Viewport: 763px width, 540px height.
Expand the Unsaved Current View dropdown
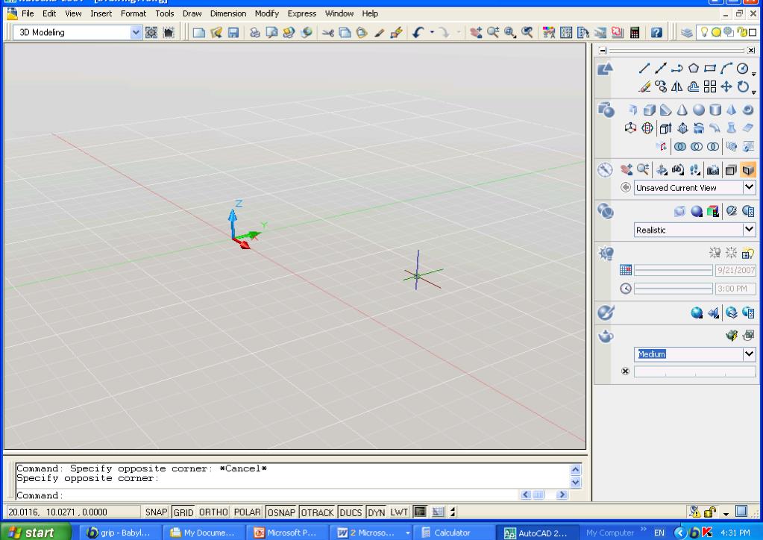pyautogui.click(x=749, y=187)
